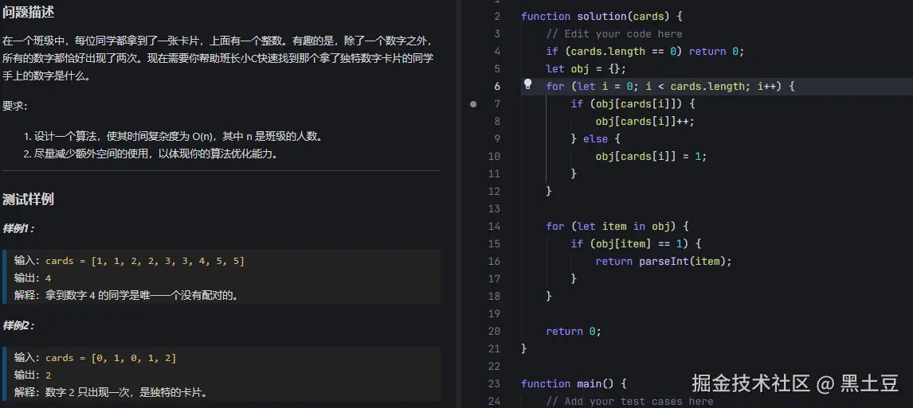Click line number 22 in the gutter
The width and height of the screenshot is (913, 408).
point(495,366)
